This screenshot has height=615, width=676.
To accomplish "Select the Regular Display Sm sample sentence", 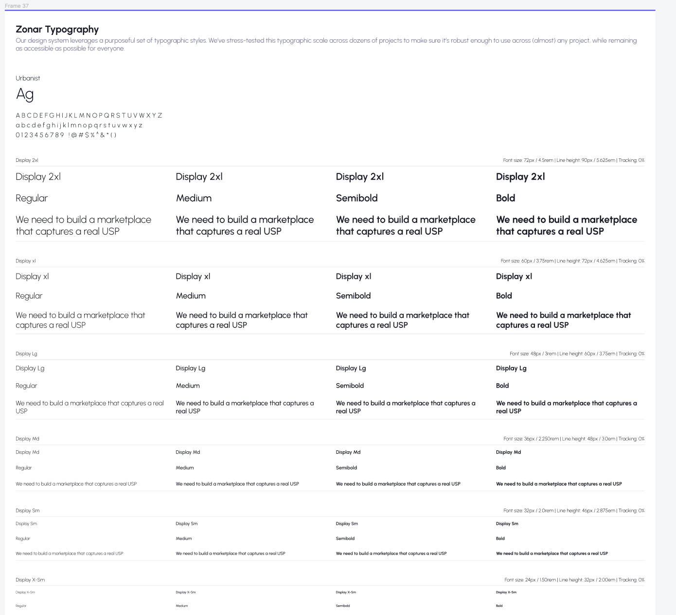I will (x=69, y=553).
